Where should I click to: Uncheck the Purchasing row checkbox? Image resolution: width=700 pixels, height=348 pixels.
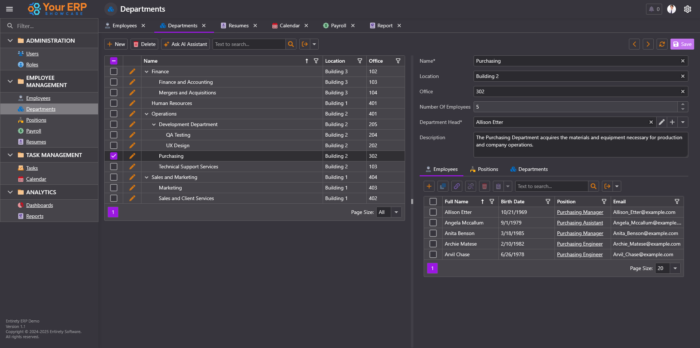point(114,156)
